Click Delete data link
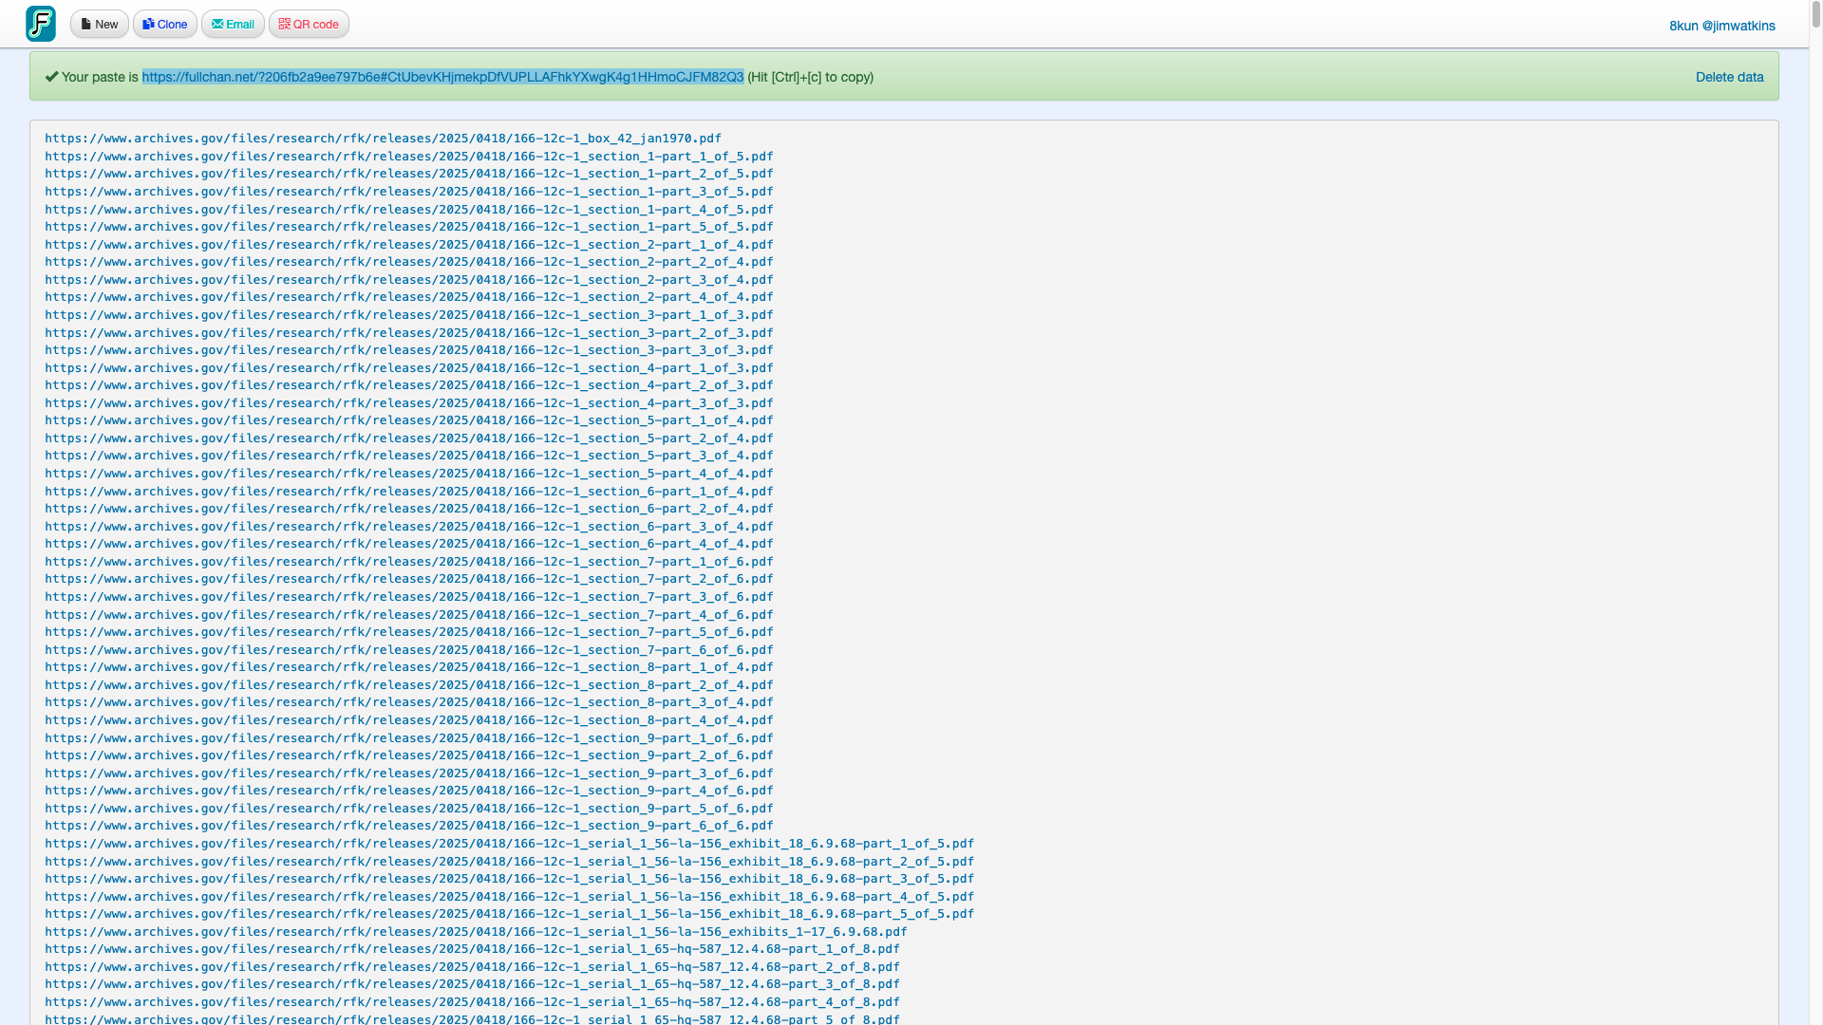The image size is (1823, 1025). click(1729, 77)
